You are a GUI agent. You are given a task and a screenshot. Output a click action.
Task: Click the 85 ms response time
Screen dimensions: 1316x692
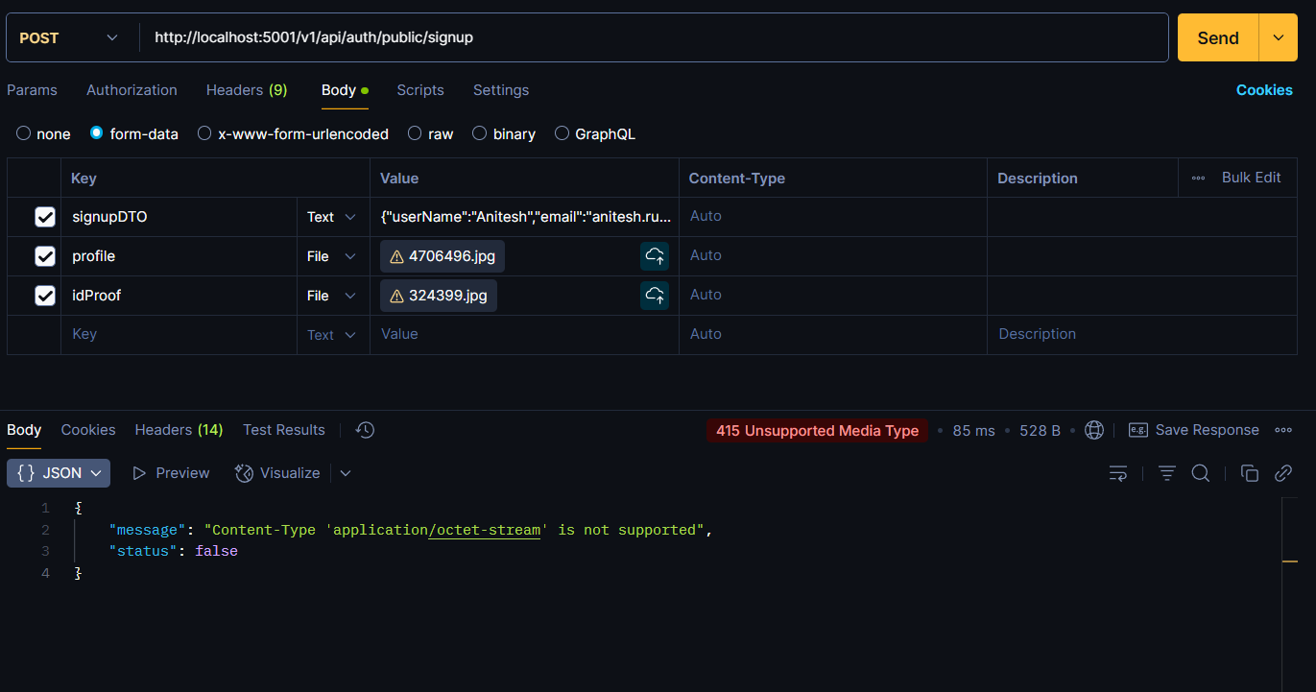pos(973,431)
